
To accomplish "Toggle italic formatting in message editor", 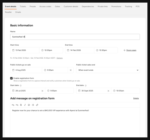I will (25, 105).
